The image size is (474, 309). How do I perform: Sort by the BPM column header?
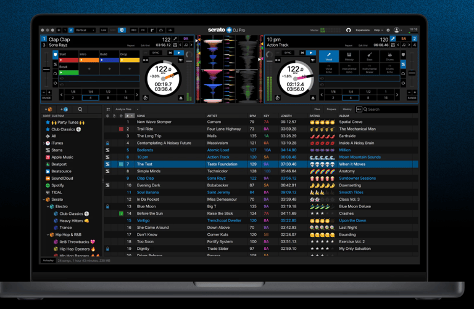coord(252,116)
